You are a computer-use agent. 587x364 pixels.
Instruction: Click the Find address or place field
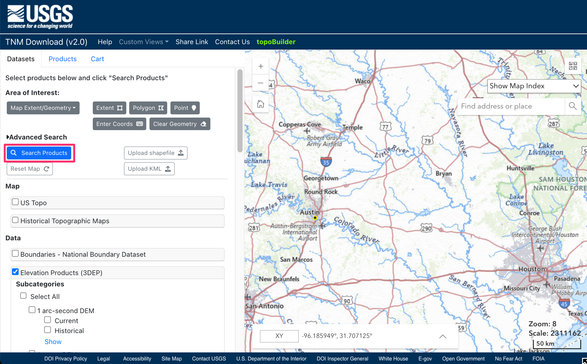[511, 106]
